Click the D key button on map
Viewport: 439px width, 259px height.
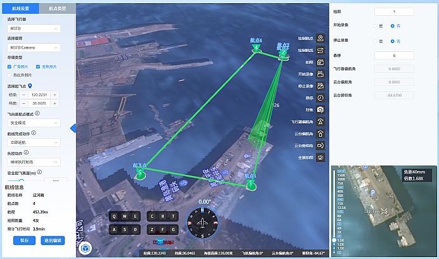point(135,230)
